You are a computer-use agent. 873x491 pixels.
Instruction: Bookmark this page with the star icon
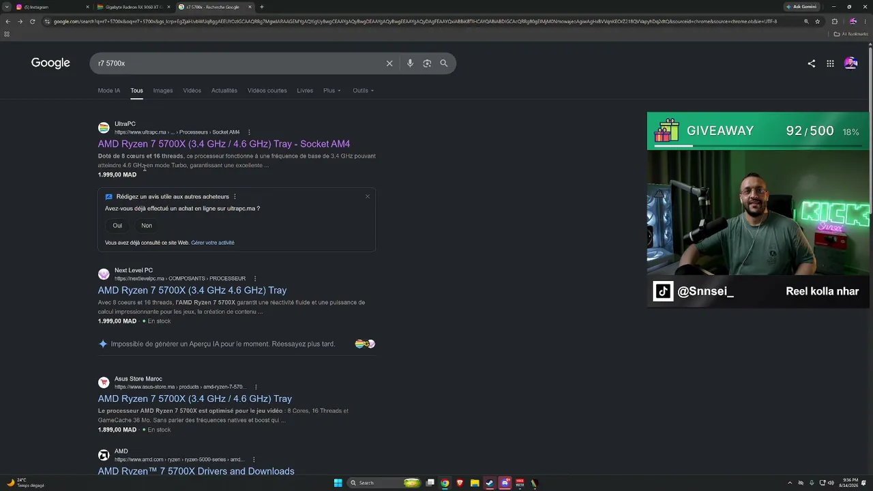coord(817,21)
